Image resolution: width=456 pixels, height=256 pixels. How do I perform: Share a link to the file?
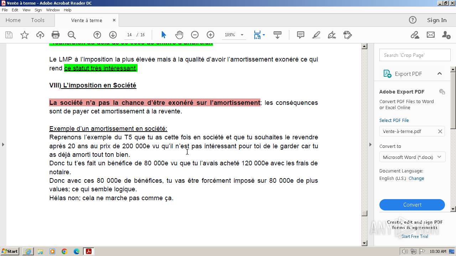tap(415, 35)
